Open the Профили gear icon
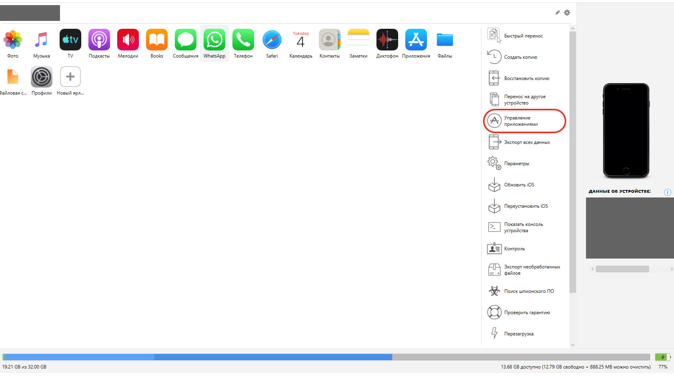This screenshot has width=674, height=376. [x=41, y=77]
